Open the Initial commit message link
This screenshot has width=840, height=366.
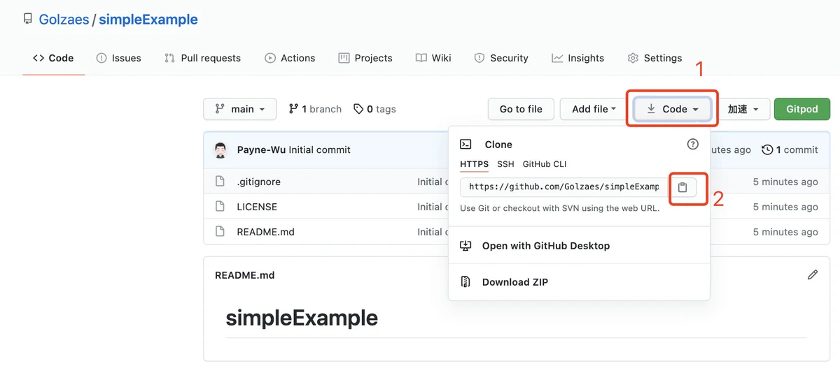click(320, 149)
